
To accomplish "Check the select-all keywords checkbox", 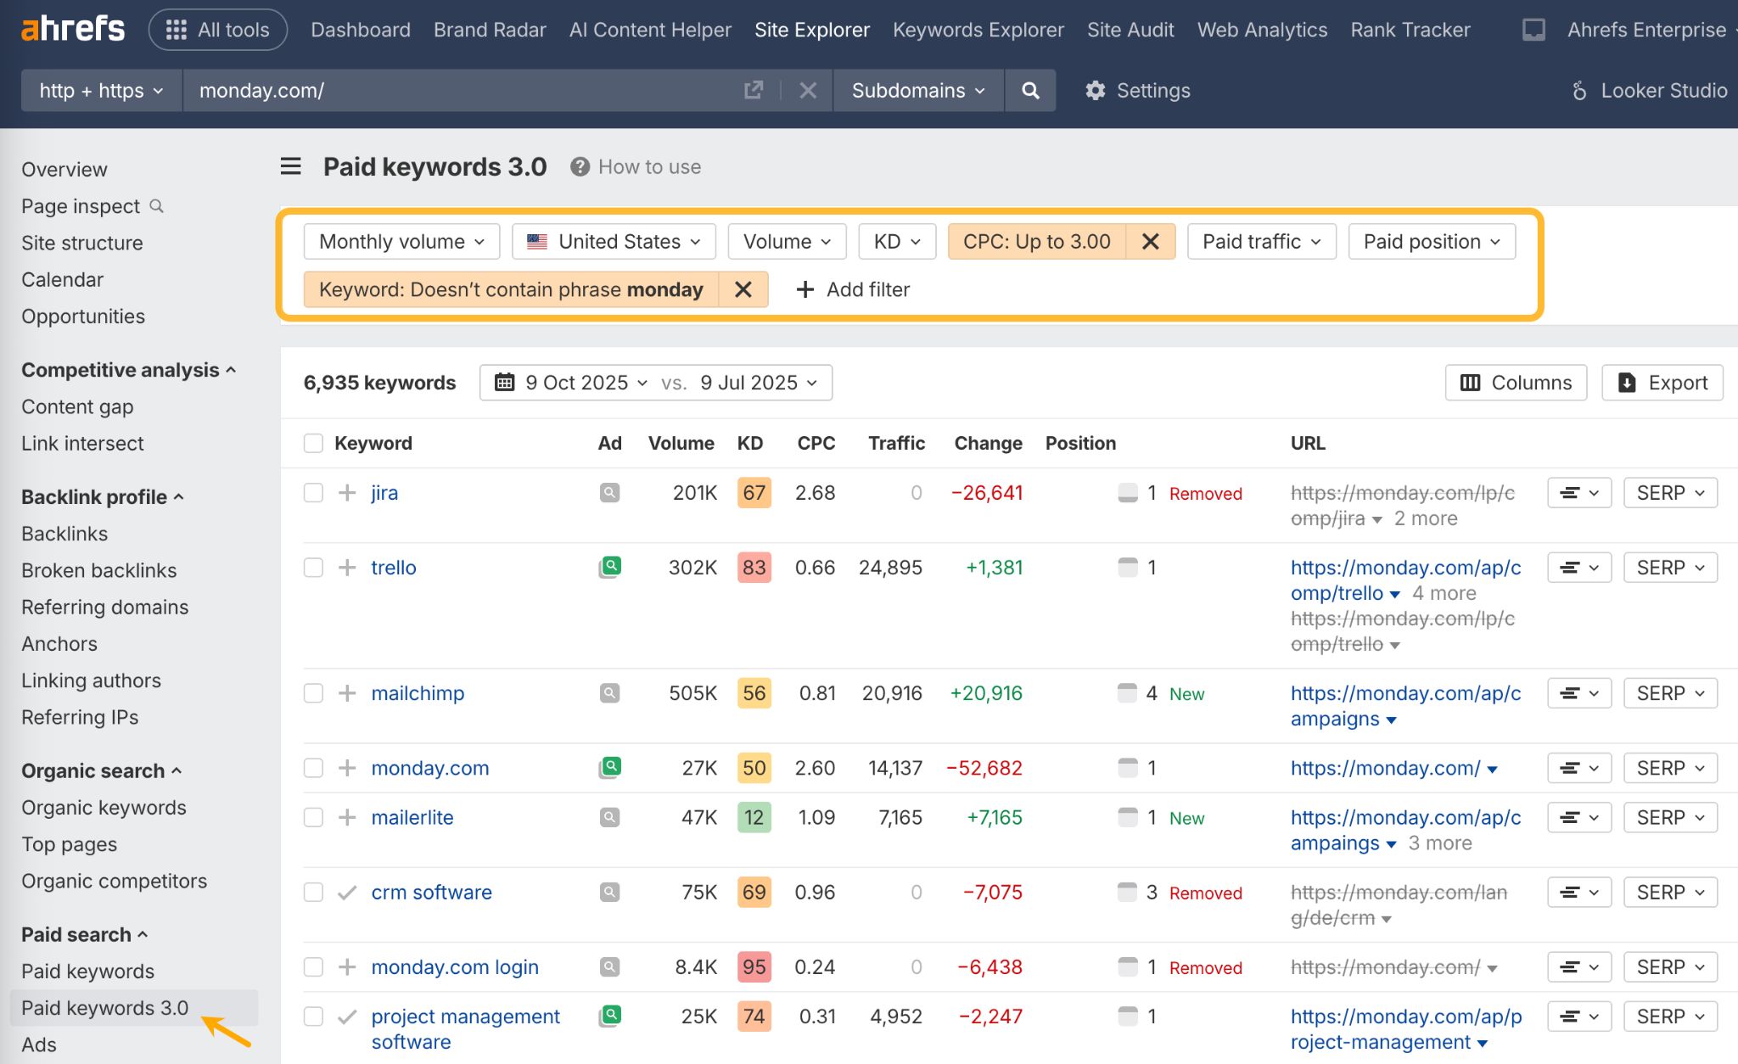I will pyautogui.click(x=313, y=443).
